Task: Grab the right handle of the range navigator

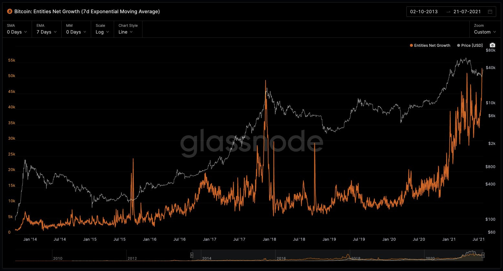Action: 483,255
